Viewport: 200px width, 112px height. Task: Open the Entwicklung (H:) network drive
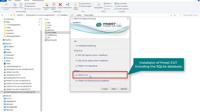click(x=19, y=69)
